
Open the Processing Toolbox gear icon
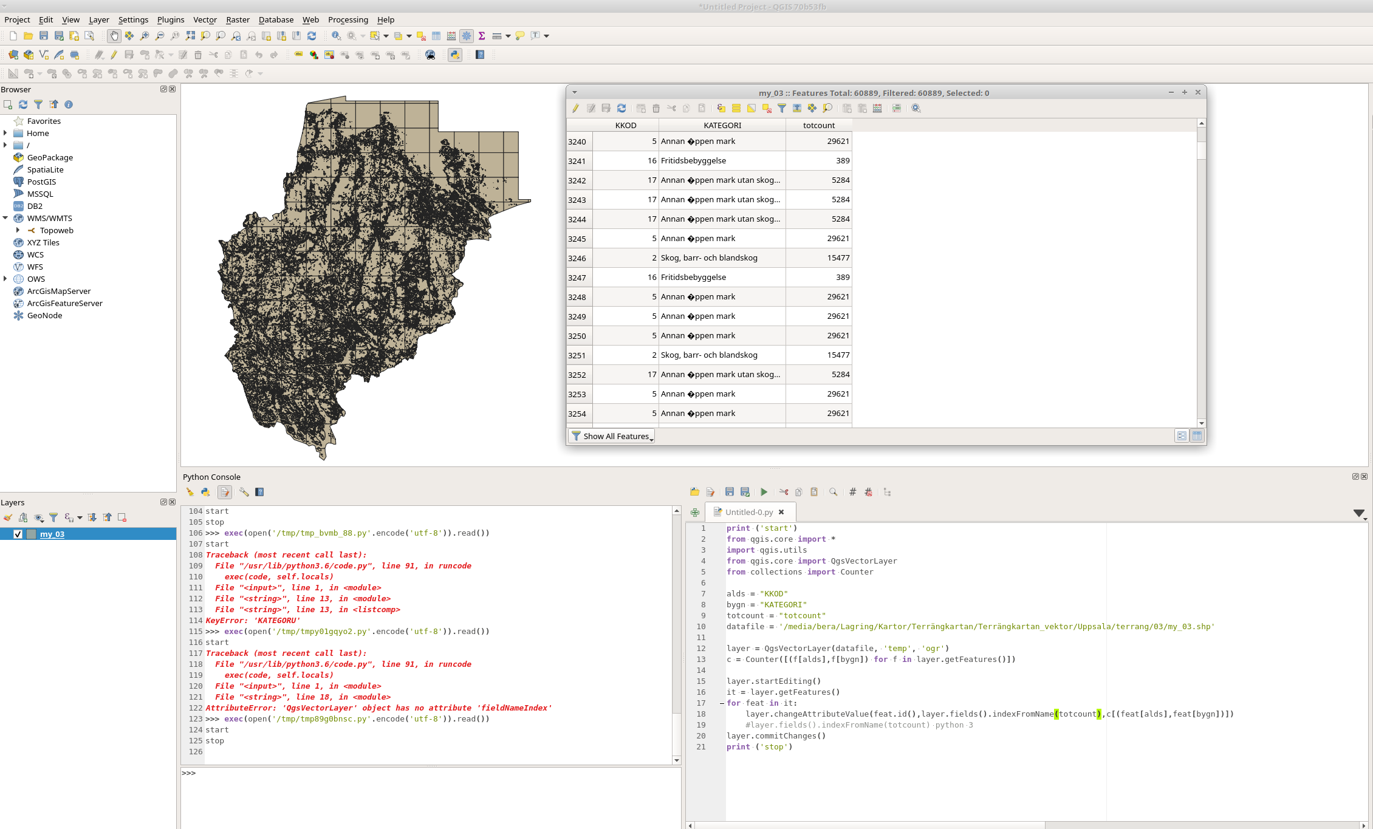(x=467, y=36)
